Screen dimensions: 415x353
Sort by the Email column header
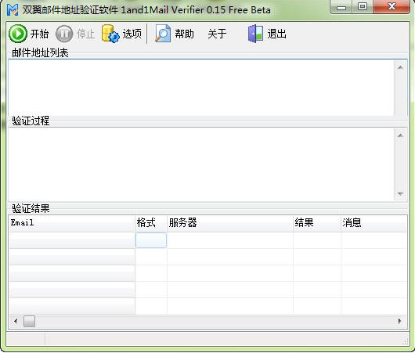(x=72, y=223)
